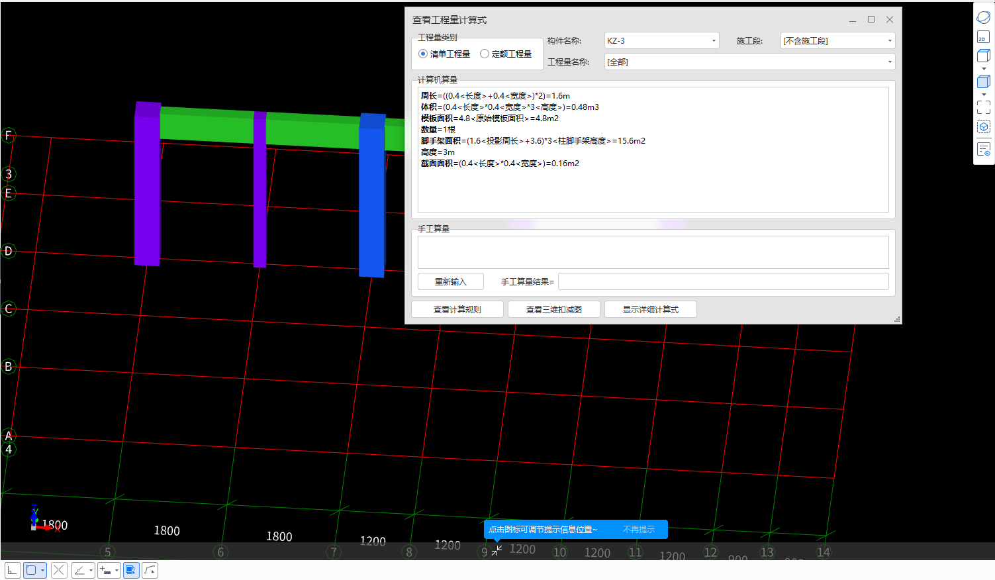This screenshot has width=995, height=580.
Task: Minimize the 查看工程量计算式 dialog
Action: click(853, 20)
